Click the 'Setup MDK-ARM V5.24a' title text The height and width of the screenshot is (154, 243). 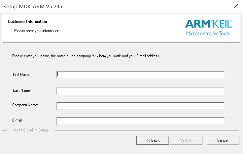click(x=33, y=7)
